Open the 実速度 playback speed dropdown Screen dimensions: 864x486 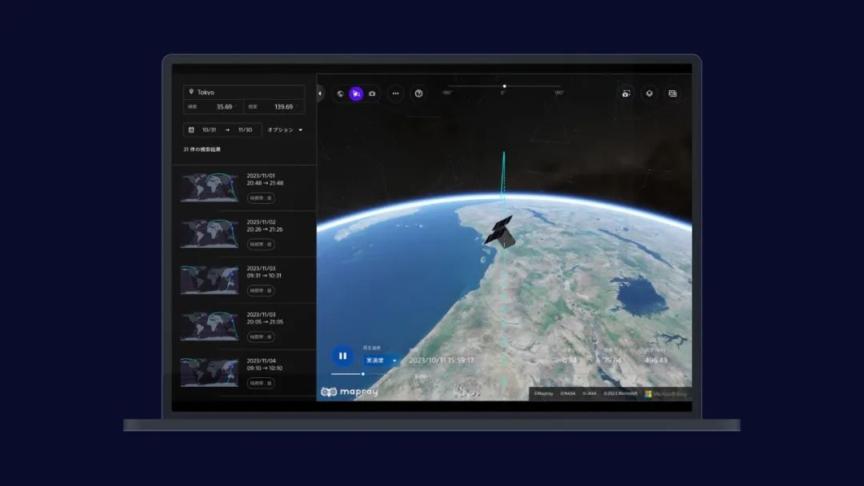[x=382, y=361]
